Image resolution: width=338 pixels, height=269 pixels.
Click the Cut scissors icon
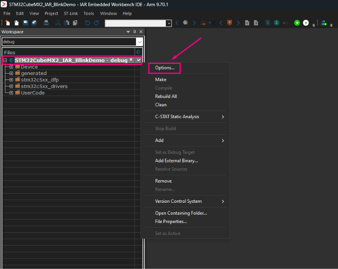coord(58,23)
